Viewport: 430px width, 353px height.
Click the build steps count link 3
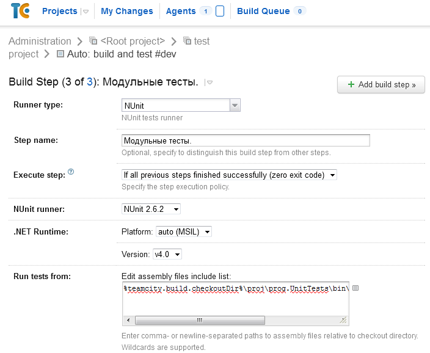[x=90, y=82]
